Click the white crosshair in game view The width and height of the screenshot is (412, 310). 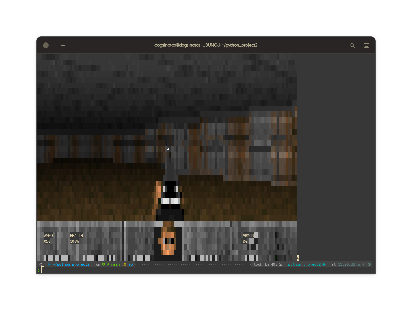click(x=168, y=149)
